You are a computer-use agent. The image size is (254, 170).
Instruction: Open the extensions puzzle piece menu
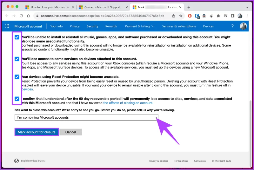pos(218,16)
